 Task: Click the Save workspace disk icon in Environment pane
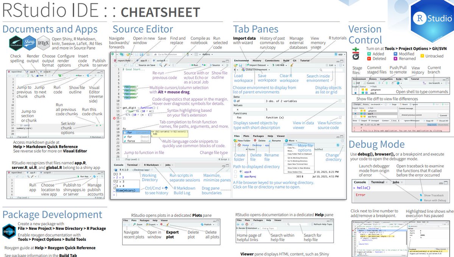(x=241, y=65)
